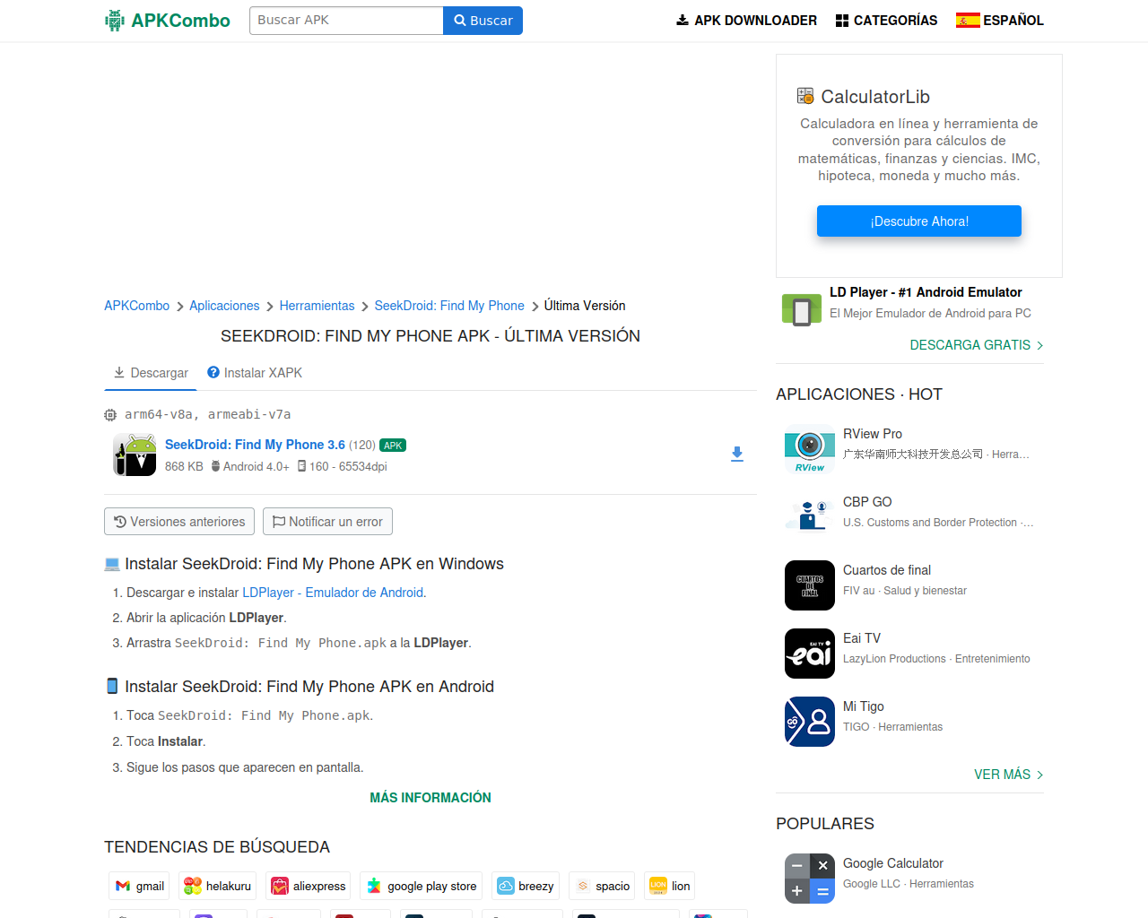The width and height of the screenshot is (1148, 918).
Task: Select the lion trending search chip
Action: pyautogui.click(x=669, y=886)
